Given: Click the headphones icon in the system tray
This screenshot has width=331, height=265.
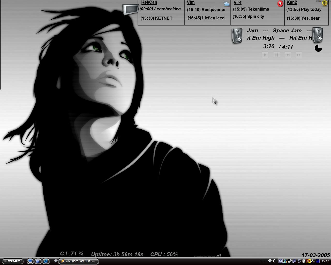Looking at the screenshot, I should click(281, 261).
